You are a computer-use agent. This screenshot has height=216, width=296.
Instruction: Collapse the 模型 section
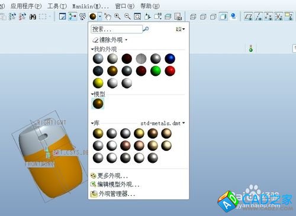(x=92, y=94)
